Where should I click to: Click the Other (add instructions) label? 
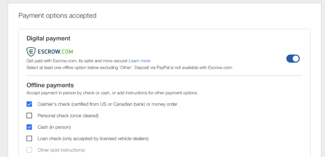[x=61, y=150]
